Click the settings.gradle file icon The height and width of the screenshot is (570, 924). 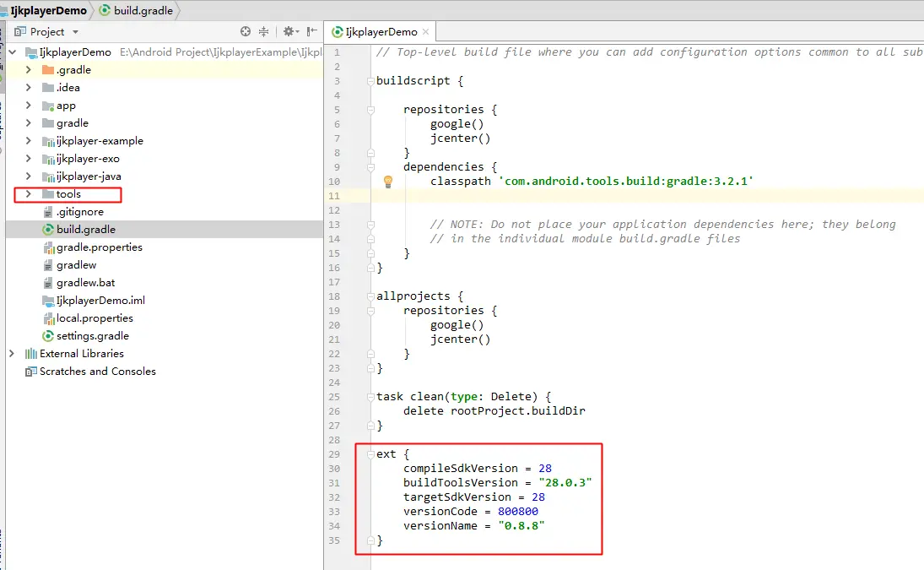coord(48,335)
